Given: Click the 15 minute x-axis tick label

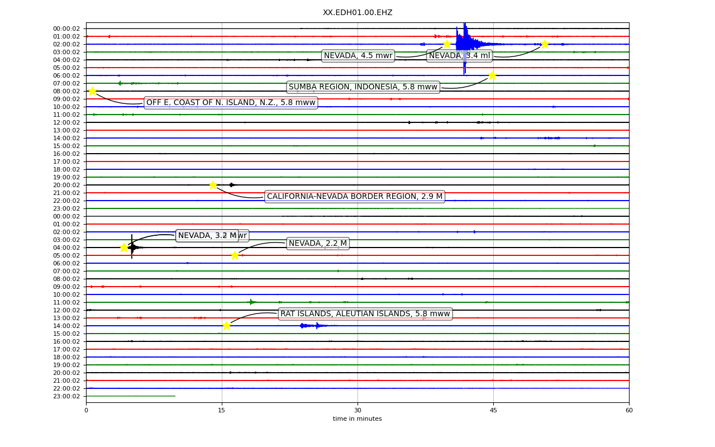Looking at the screenshot, I should point(222,410).
